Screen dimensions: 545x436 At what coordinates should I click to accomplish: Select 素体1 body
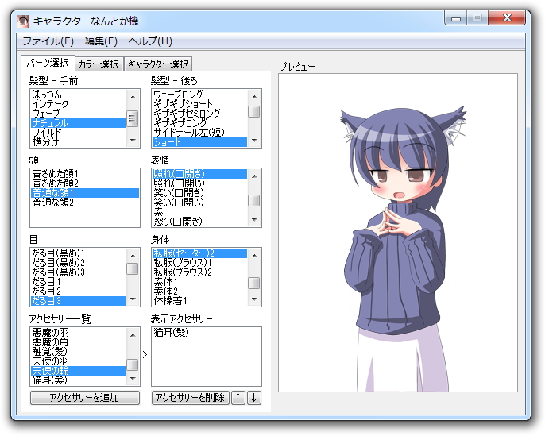point(200,282)
